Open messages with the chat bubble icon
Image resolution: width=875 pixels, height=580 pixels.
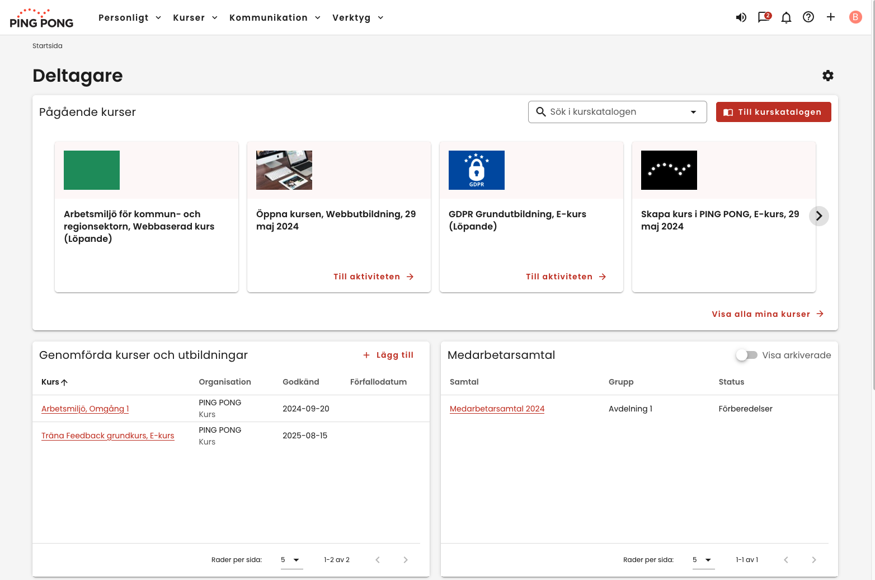(x=764, y=17)
